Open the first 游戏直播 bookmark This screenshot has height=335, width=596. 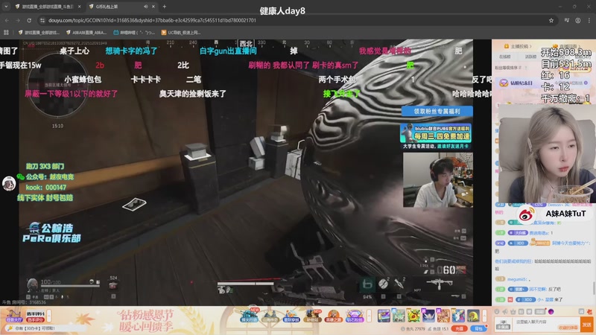[39, 33]
